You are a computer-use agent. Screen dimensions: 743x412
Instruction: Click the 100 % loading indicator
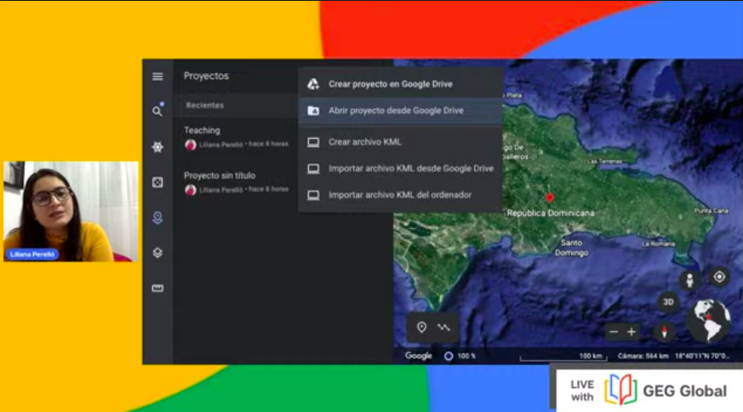(460, 356)
